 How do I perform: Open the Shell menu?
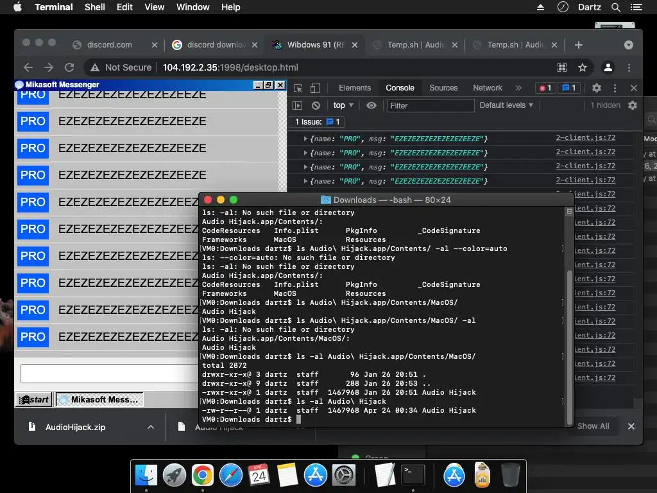(x=95, y=7)
